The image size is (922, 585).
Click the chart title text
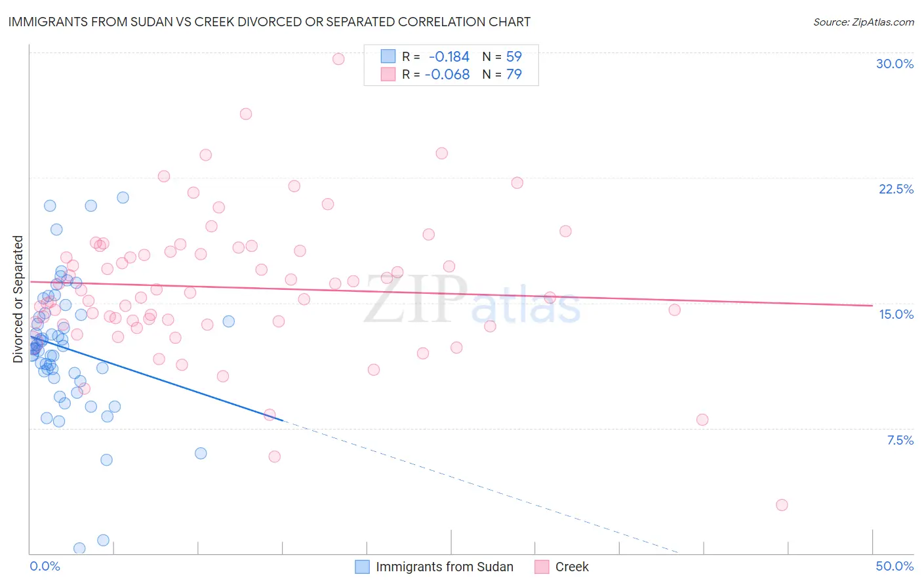pyautogui.click(x=270, y=22)
